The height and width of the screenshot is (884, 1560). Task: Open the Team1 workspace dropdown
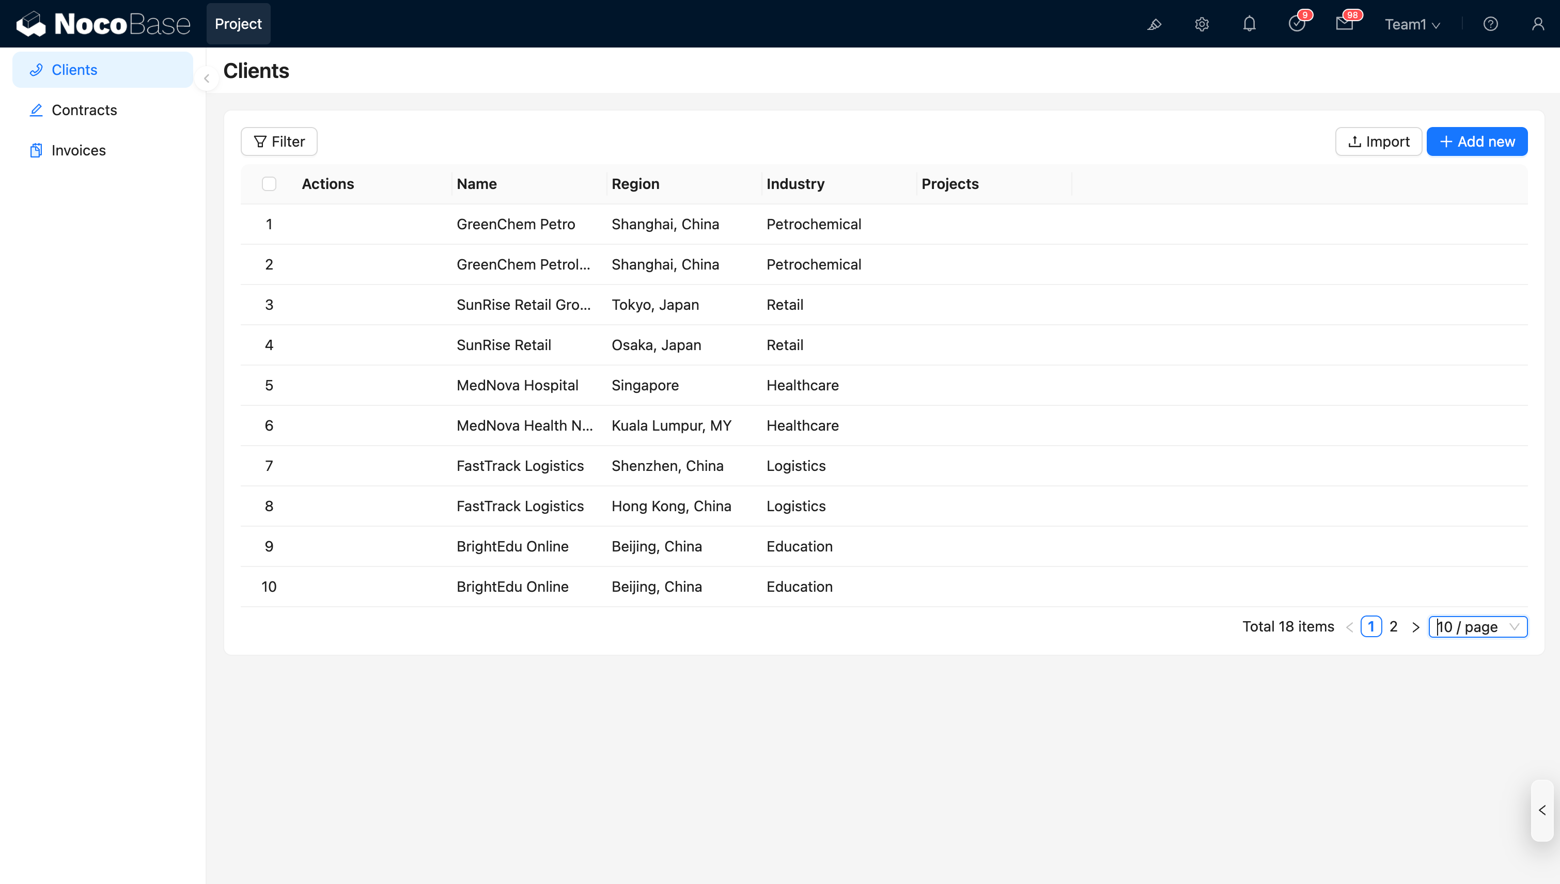pyautogui.click(x=1412, y=24)
